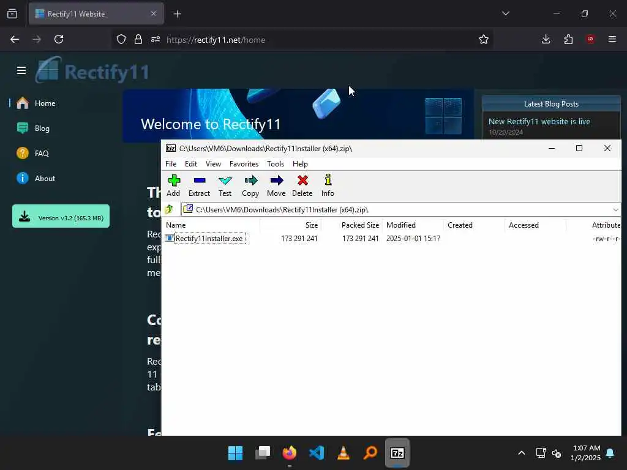Open the network status tray icon
Screen dimensions: 627x470
(541, 453)
